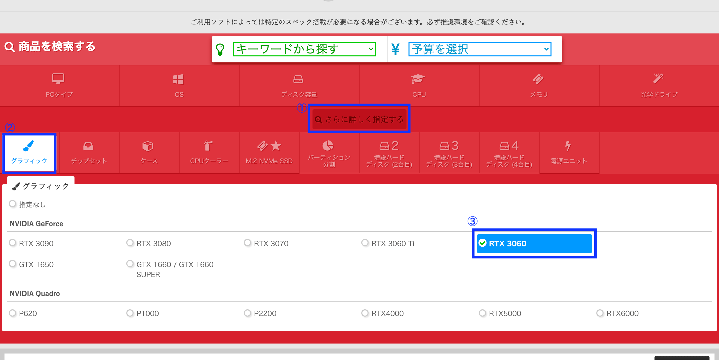The width and height of the screenshot is (719, 360).
Task: Expand the 予算を選択 budget dropdown
Action: pyautogui.click(x=479, y=49)
